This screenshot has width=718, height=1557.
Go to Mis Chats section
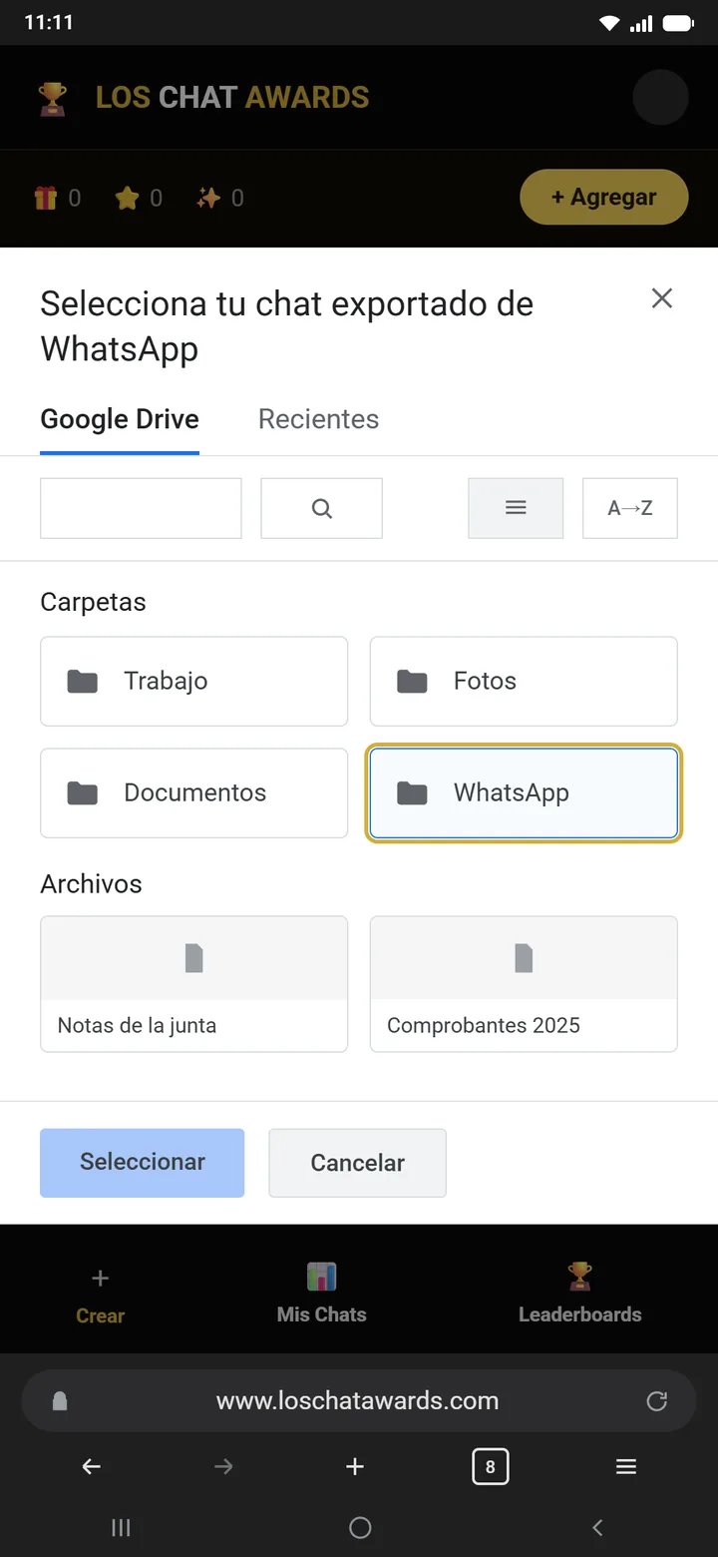coord(322,1295)
